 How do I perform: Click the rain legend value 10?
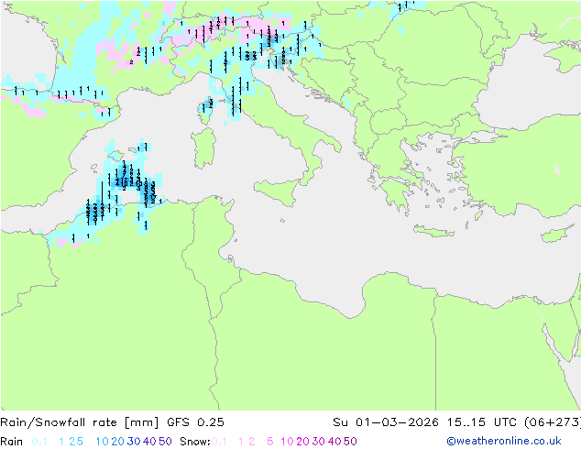103,442
